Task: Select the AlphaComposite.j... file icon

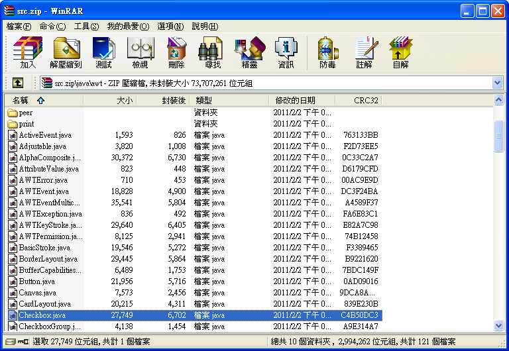Action: click(x=13, y=158)
